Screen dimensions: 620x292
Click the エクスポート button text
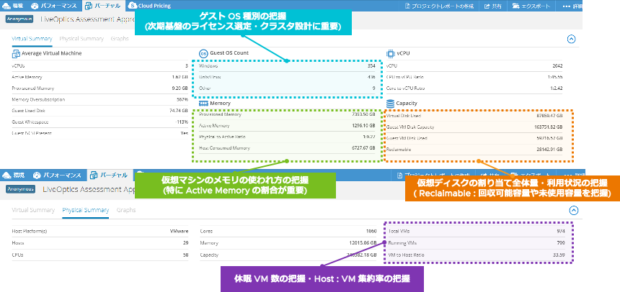tap(536, 6)
